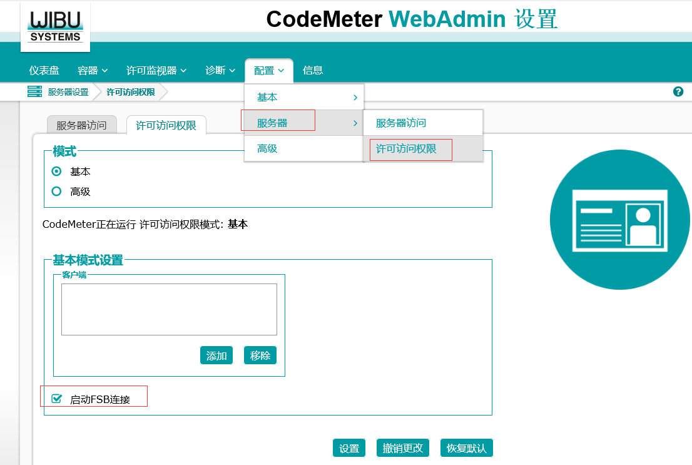Select the 高级 mode radio button
Image resolution: width=692 pixels, height=465 pixels.
tap(56, 192)
